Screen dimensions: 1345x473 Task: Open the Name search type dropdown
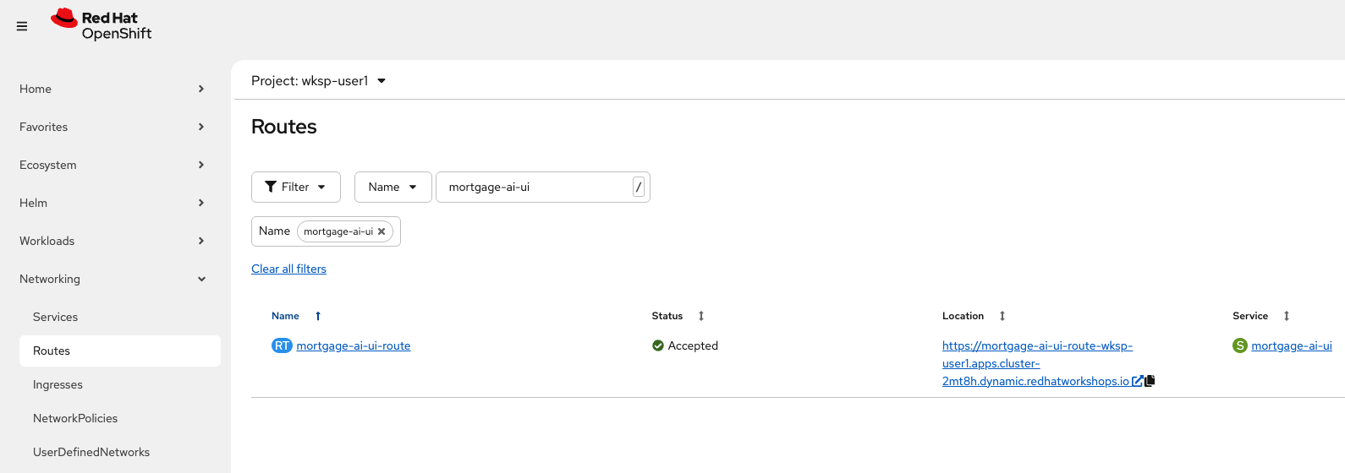click(x=393, y=187)
